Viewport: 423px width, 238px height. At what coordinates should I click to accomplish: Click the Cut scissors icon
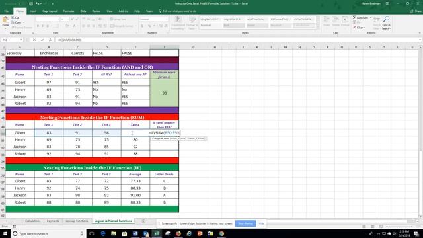13,18
